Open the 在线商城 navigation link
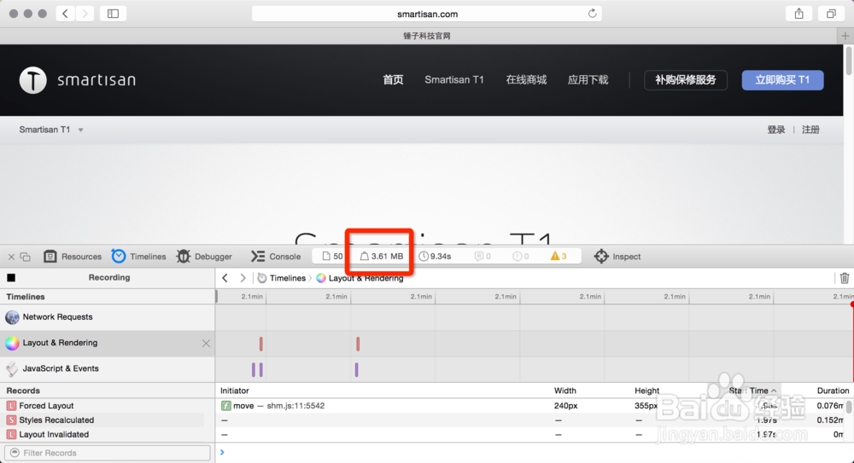854x463 pixels. point(526,80)
